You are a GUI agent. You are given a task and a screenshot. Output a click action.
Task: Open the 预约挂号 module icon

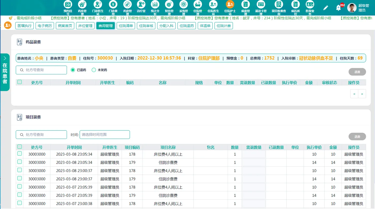point(68,4)
